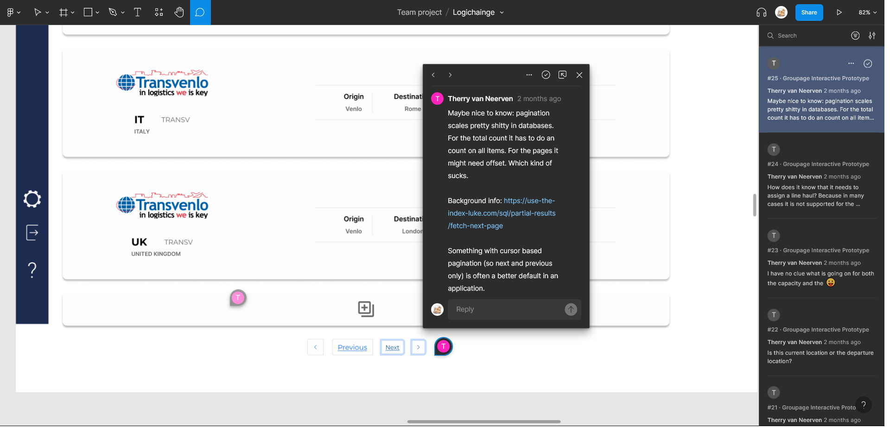Select the Text tool
This screenshot has width=890, height=428.
click(x=137, y=13)
